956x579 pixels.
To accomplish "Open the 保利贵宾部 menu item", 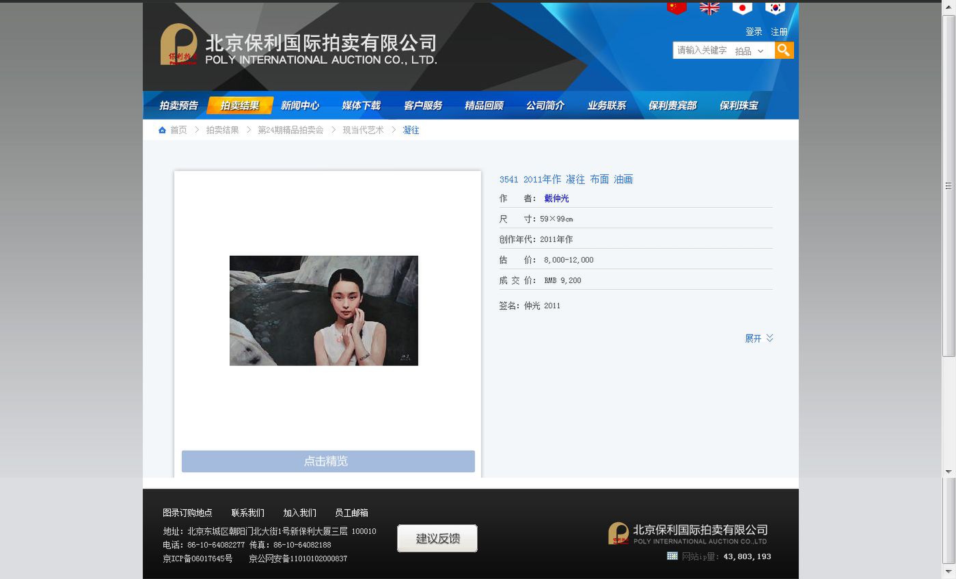I will pos(672,106).
